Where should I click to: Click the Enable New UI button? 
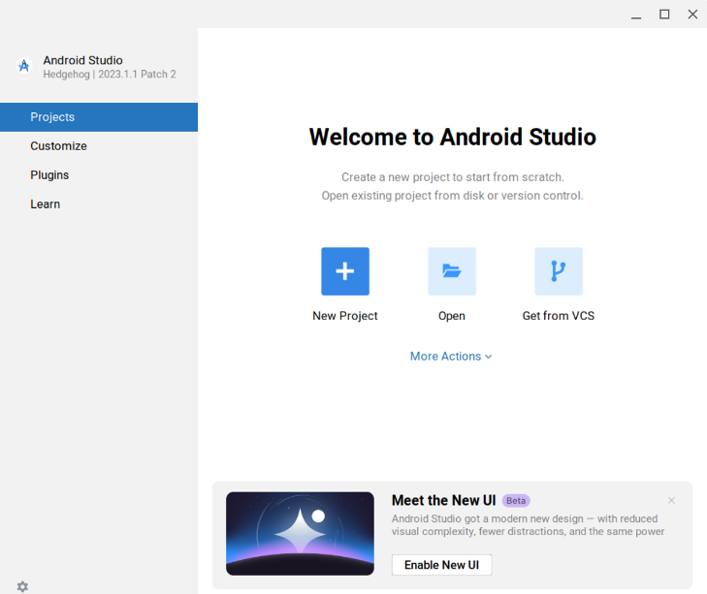point(441,565)
